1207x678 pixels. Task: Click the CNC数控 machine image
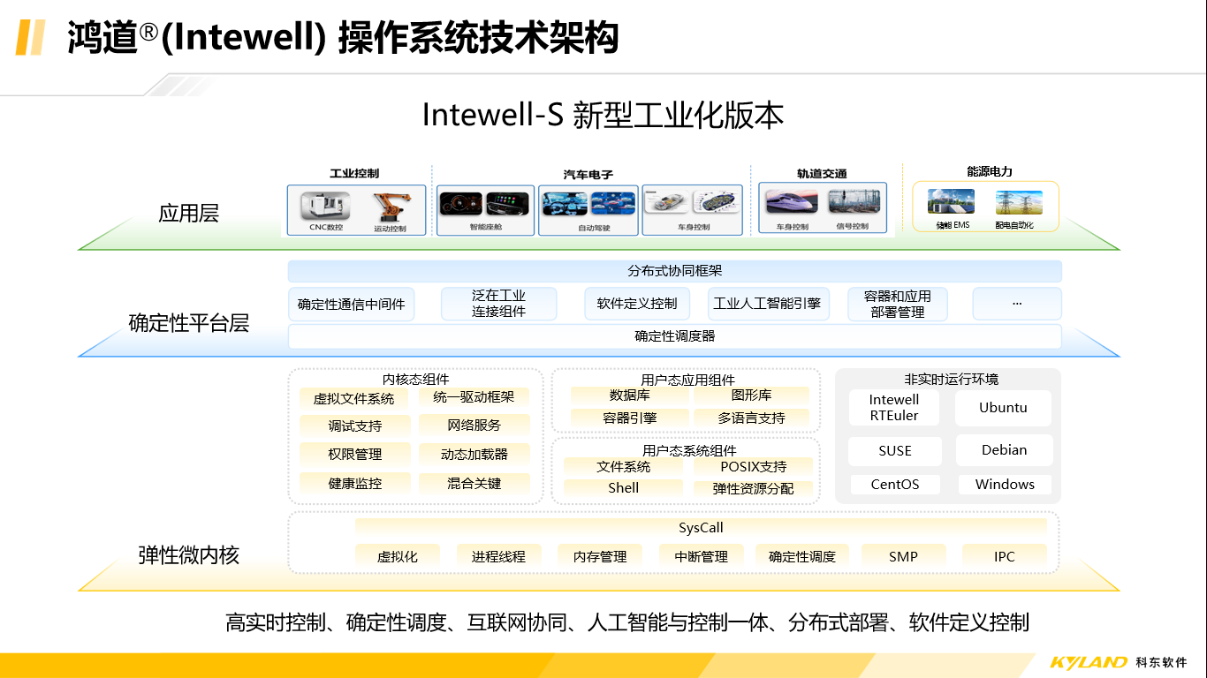pyautogui.click(x=325, y=206)
